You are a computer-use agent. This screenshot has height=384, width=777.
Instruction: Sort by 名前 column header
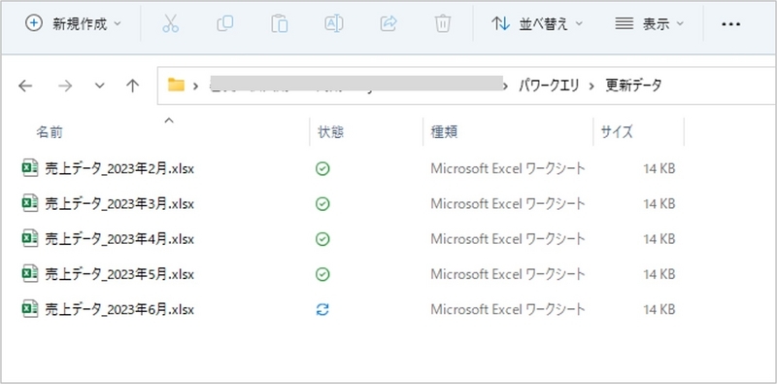50,132
